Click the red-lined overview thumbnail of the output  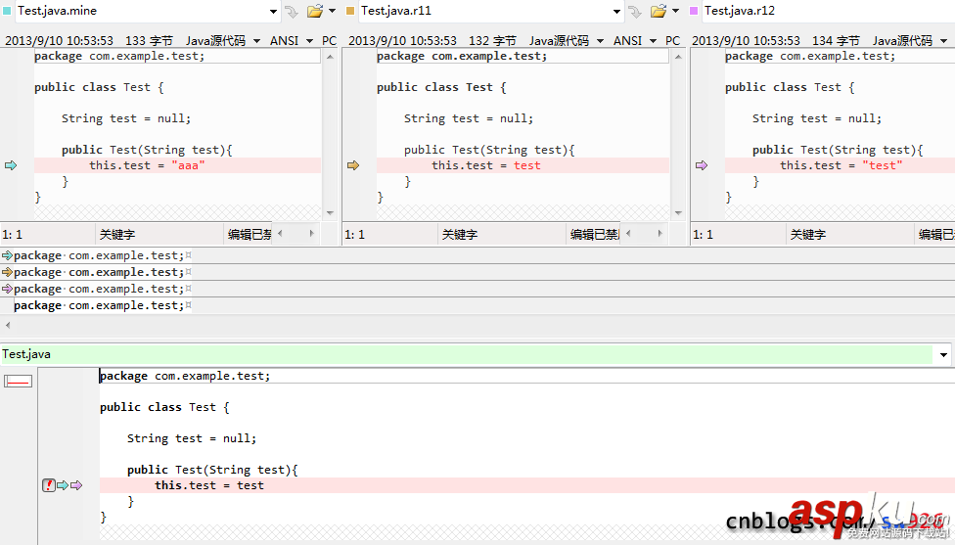(19, 382)
